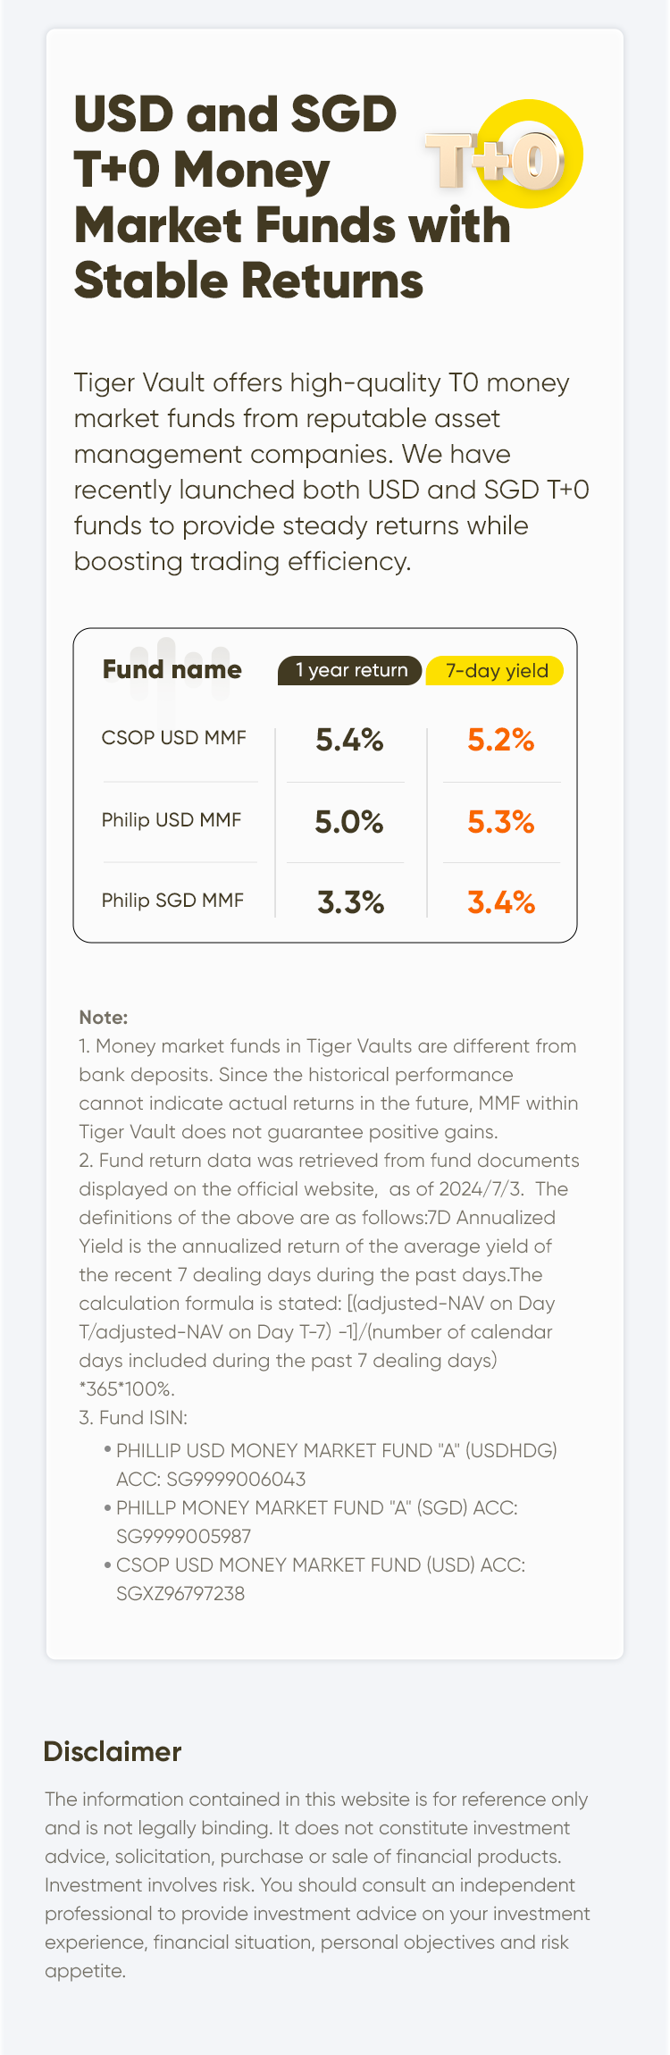Click the Disclaimer heading

[x=113, y=1751]
